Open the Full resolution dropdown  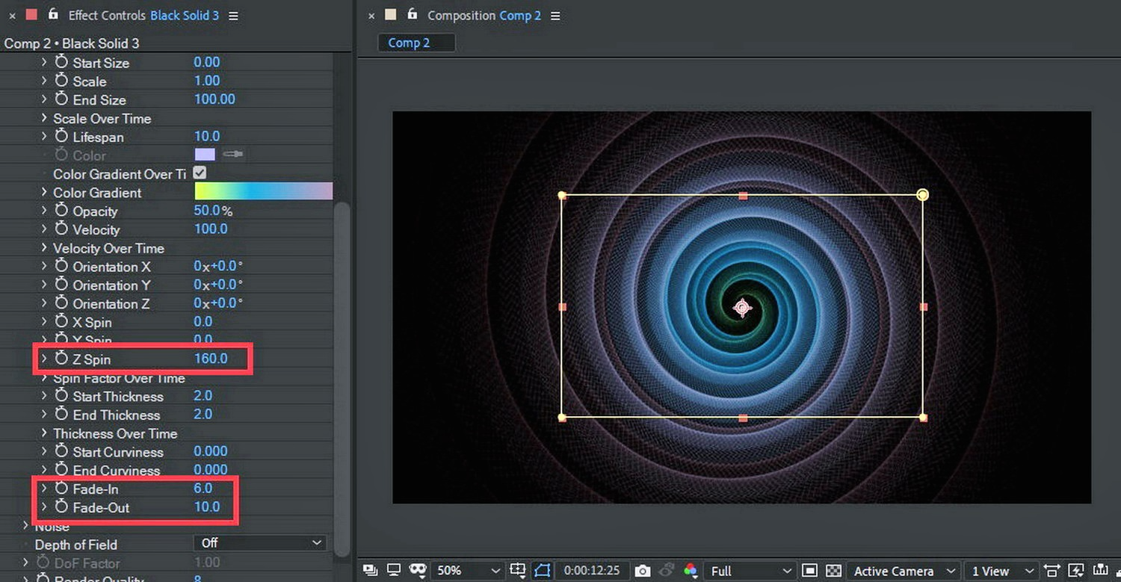point(749,571)
